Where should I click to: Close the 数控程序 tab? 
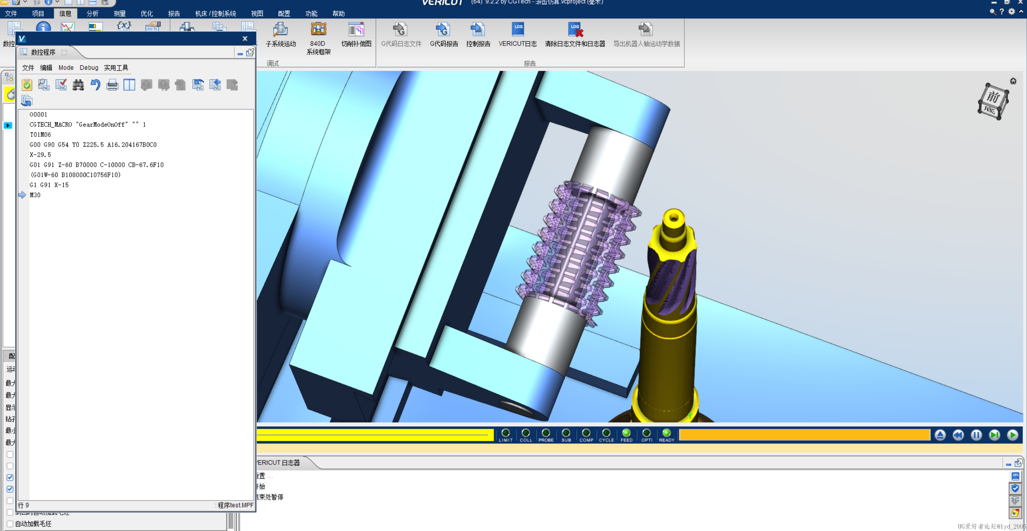64,52
